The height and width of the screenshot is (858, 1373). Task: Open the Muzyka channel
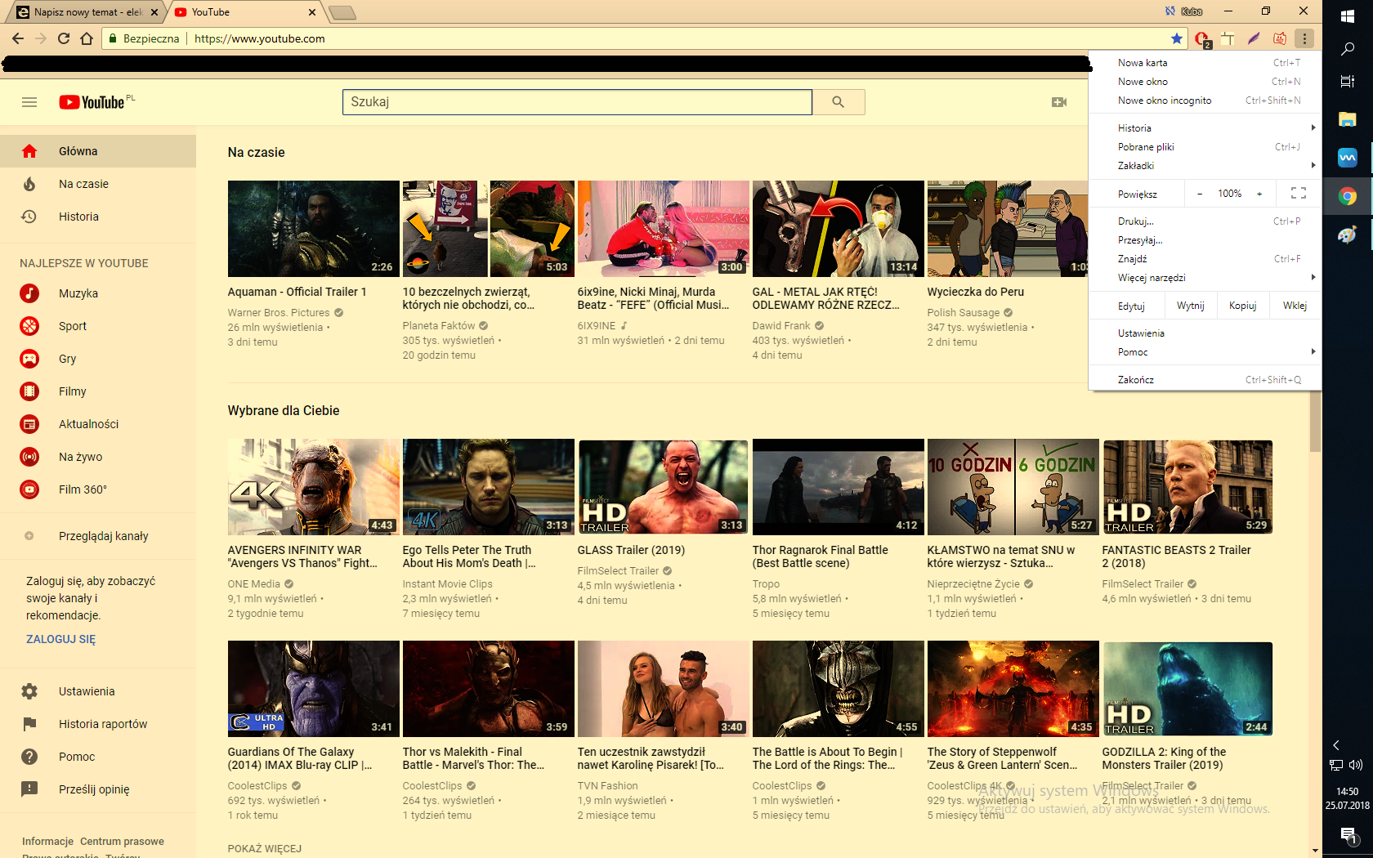click(x=98, y=293)
